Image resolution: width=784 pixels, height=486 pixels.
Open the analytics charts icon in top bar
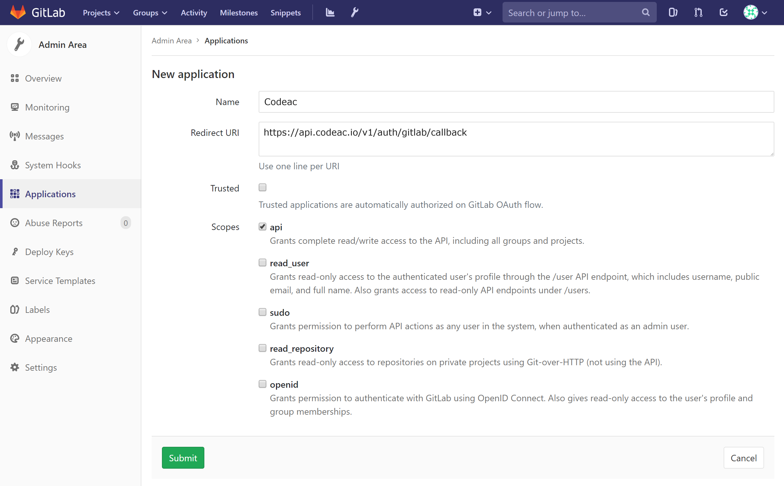click(330, 13)
